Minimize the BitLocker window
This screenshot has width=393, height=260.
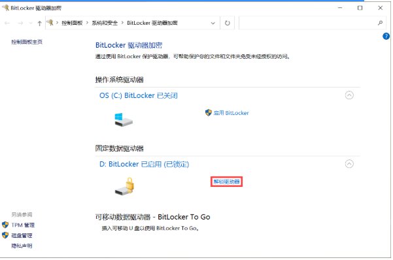click(x=340, y=8)
